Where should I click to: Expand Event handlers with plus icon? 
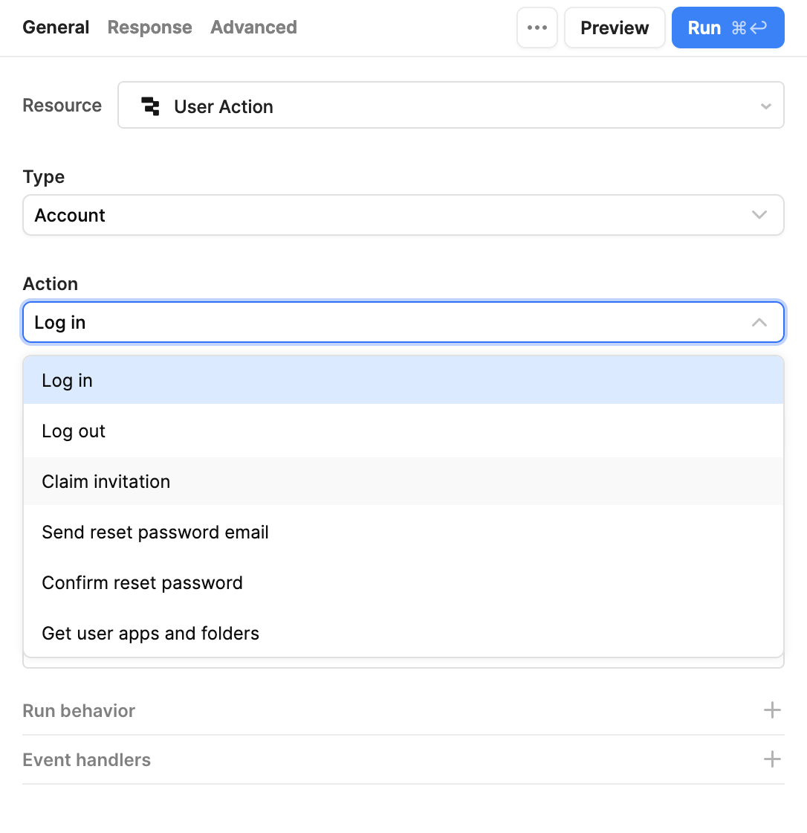[772, 759]
